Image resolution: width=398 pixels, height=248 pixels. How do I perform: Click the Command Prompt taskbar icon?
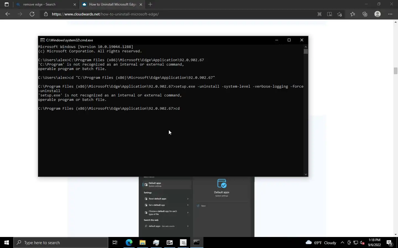point(197,242)
